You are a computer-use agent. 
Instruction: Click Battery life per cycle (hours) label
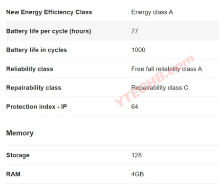point(48,31)
